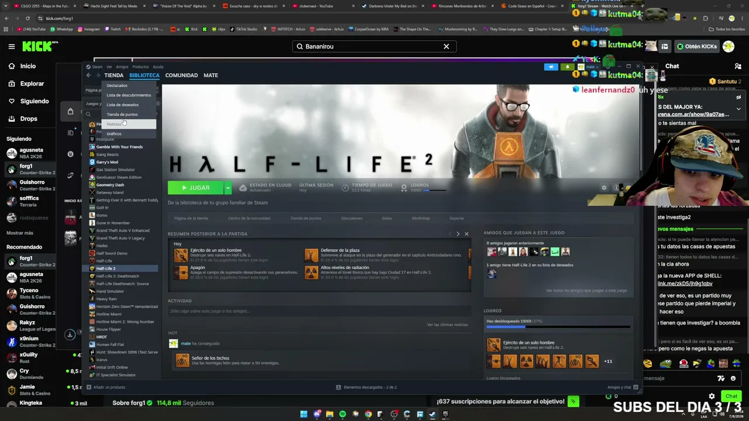Expand the pinned message chevron

pos(738,109)
